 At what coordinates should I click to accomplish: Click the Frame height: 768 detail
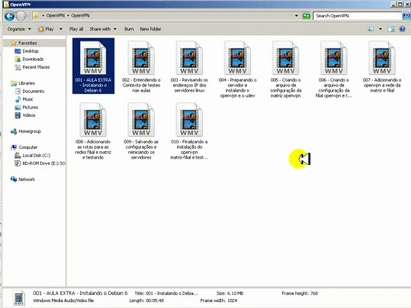(300, 293)
